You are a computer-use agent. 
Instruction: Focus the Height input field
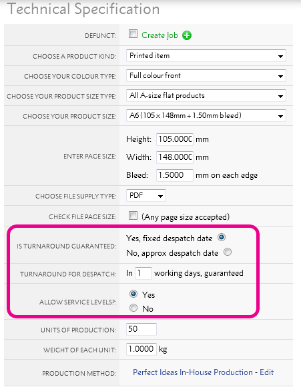click(175, 139)
